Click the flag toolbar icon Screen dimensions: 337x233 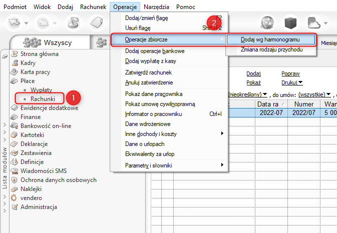point(74,22)
